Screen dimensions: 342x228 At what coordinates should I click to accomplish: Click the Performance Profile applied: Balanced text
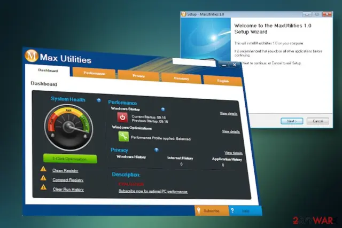(161, 138)
